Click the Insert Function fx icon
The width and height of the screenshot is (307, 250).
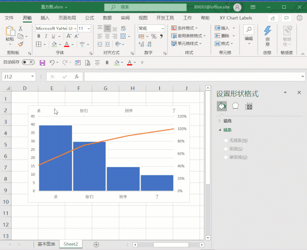click(77, 77)
